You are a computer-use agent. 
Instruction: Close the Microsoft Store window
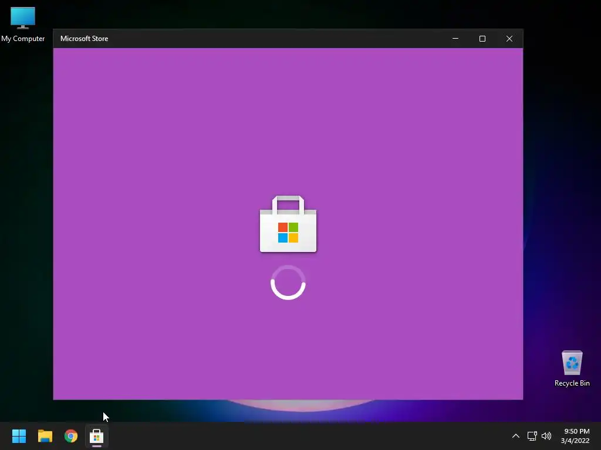[509, 39]
